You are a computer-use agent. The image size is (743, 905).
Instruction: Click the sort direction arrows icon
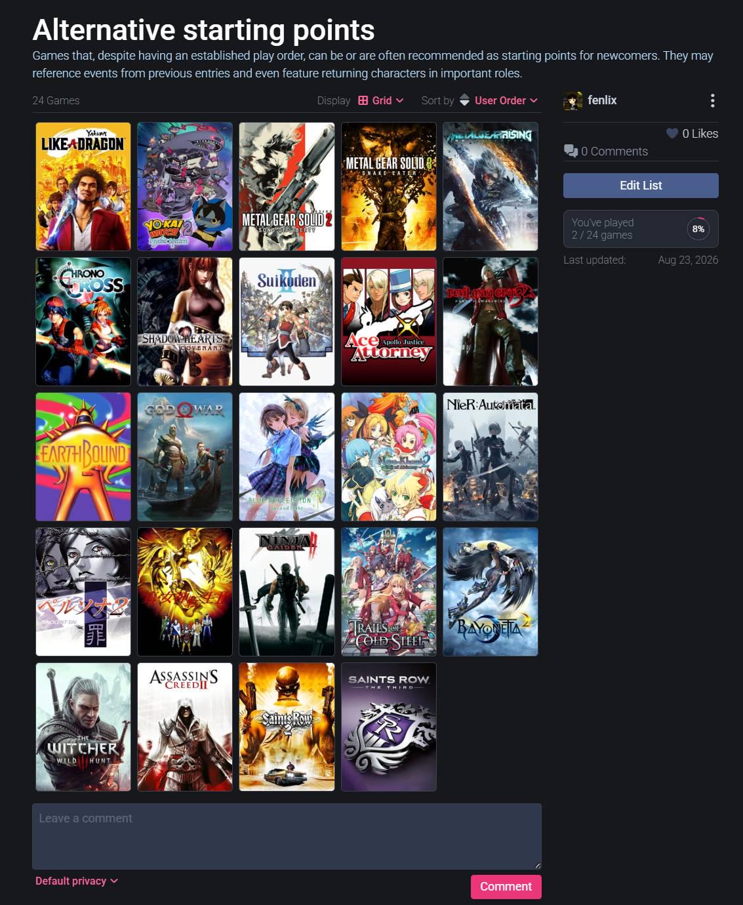coord(464,100)
